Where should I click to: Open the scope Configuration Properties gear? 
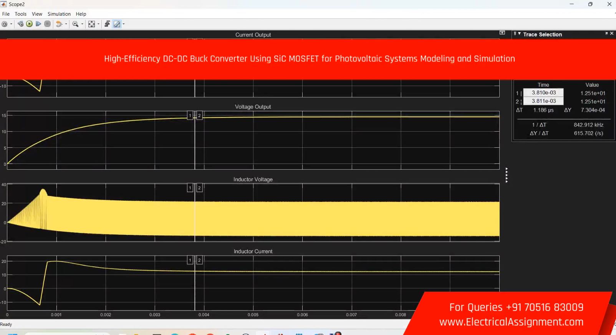coord(5,24)
